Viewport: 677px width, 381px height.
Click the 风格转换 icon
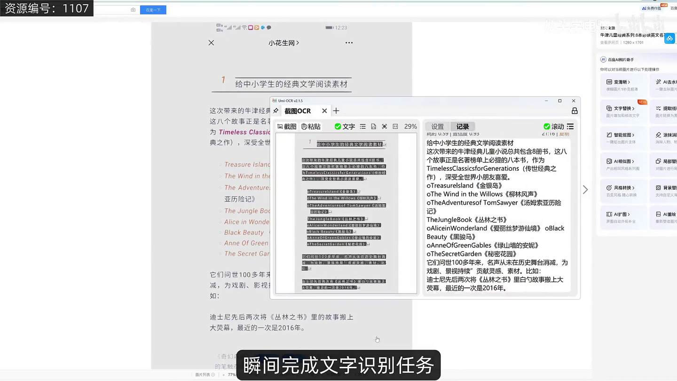click(x=609, y=187)
